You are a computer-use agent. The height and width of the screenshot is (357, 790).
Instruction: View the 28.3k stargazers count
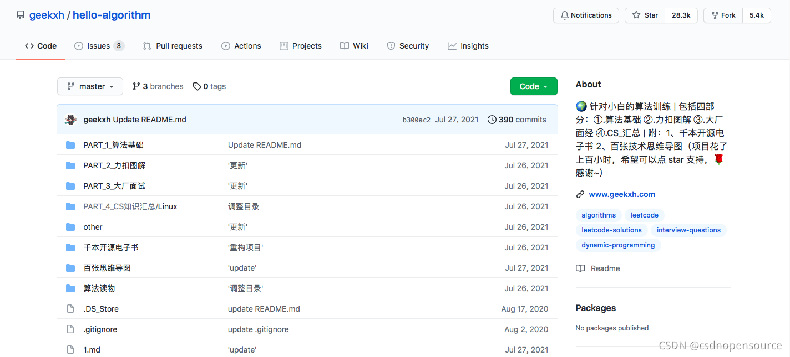tap(681, 15)
